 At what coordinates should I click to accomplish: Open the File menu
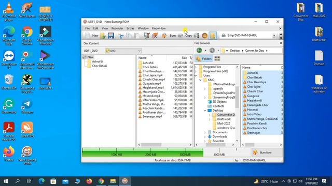pyautogui.click(x=87, y=28)
